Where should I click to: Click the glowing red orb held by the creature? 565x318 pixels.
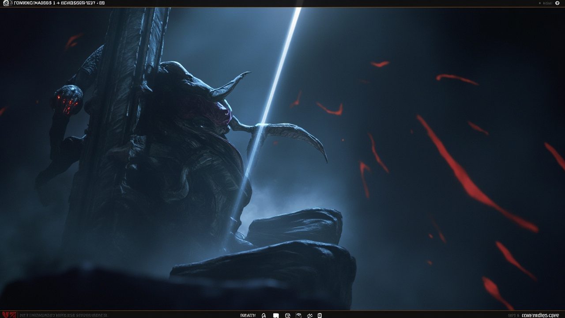click(x=68, y=99)
